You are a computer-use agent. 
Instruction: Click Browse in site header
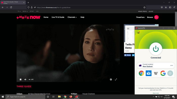150,17
